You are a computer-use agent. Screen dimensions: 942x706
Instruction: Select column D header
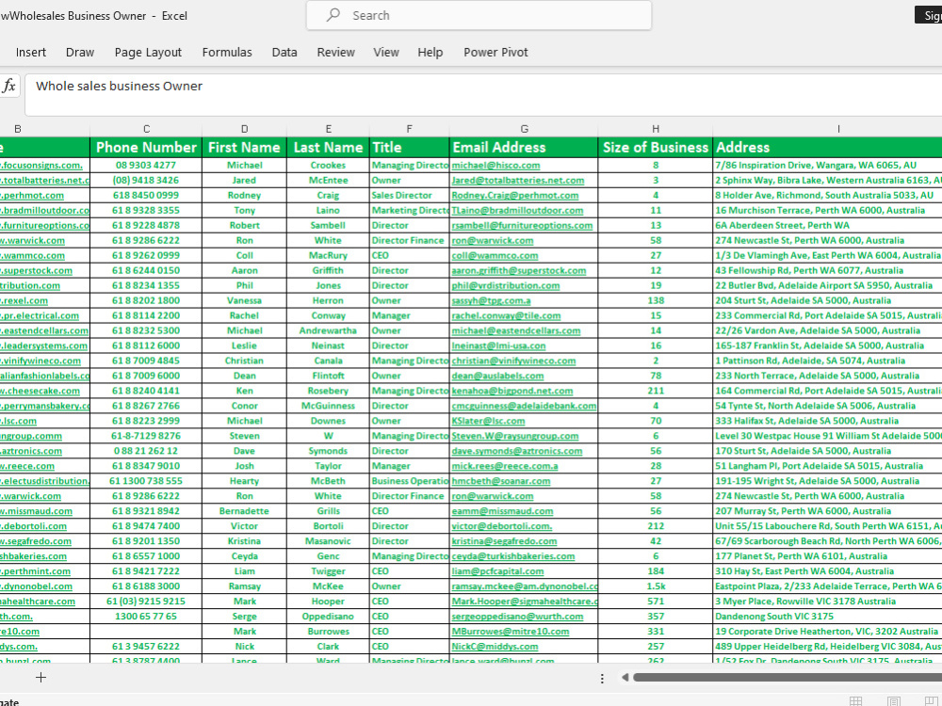tap(245, 128)
